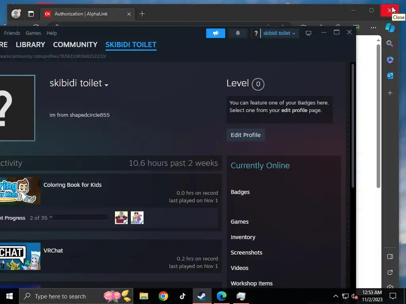Click the Steam announcements megaphone button
Screen dimensions: 406x304
215,33
